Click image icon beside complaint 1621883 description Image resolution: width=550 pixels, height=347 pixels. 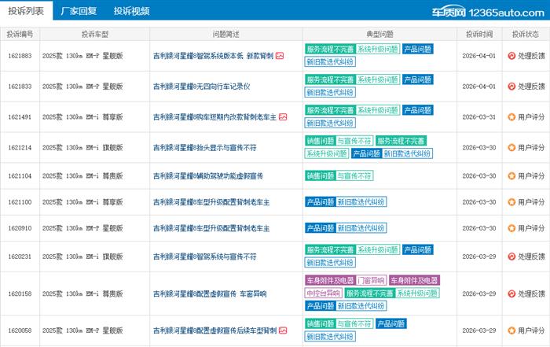click(280, 57)
